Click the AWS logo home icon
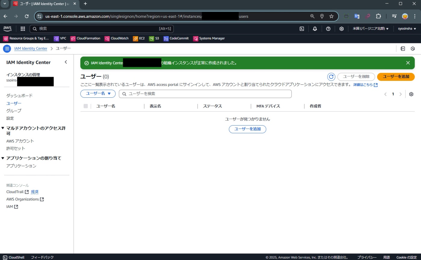 pos(7,29)
